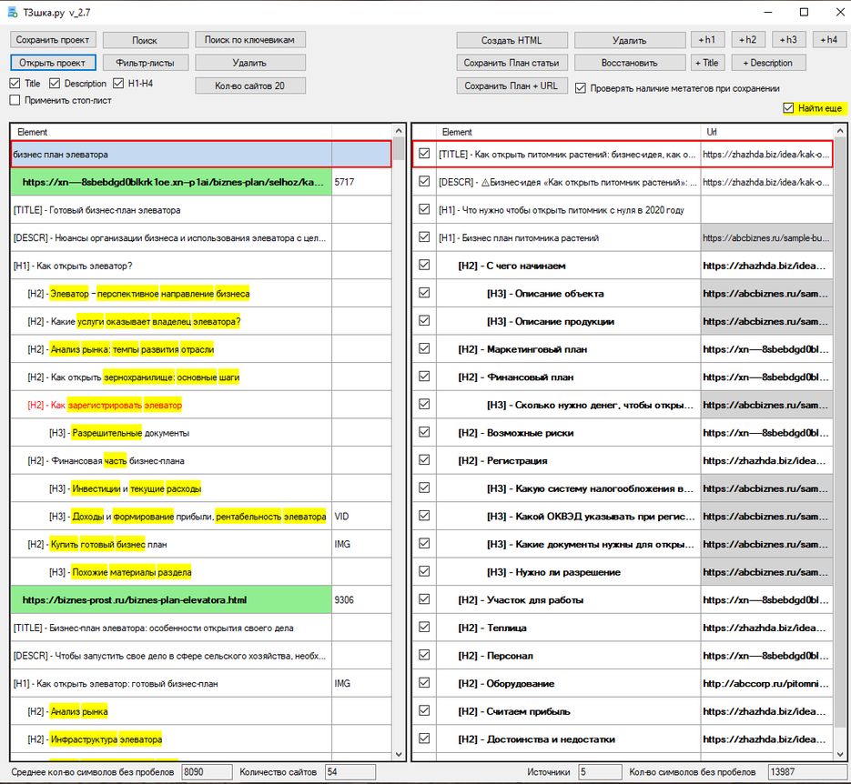Click Среднее кол-во символов field 8090
Image resolution: width=851 pixels, height=784 pixels.
207,771
